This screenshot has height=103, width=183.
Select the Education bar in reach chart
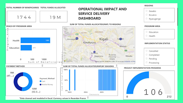[x=26, y=48]
